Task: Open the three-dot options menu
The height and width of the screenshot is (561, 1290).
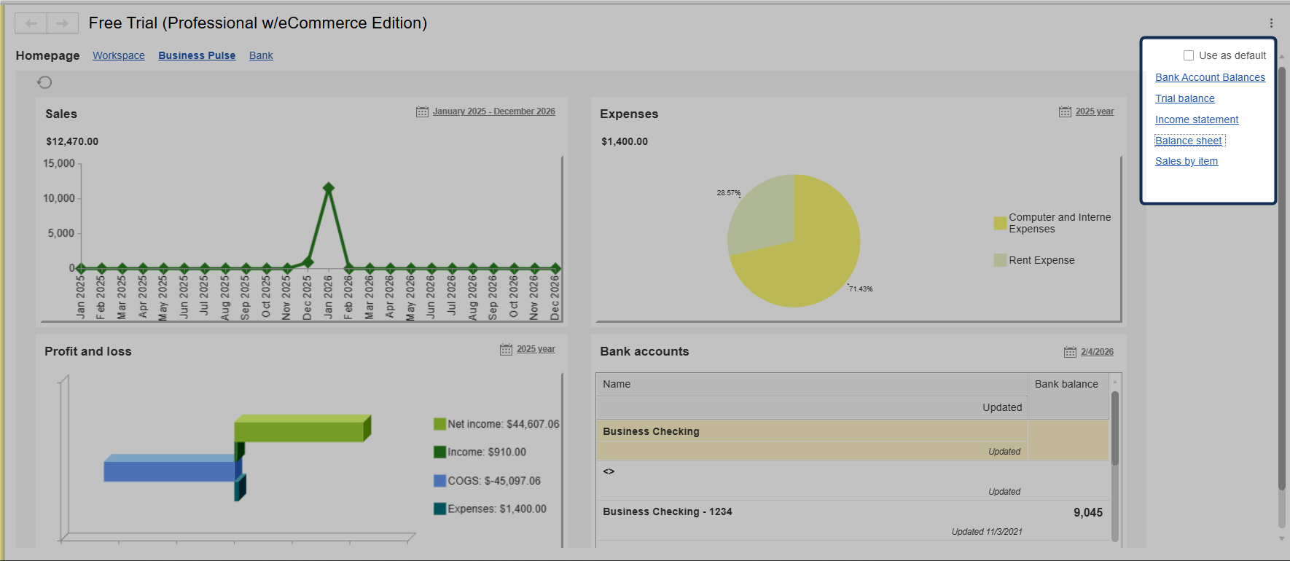Action: pos(1271,23)
